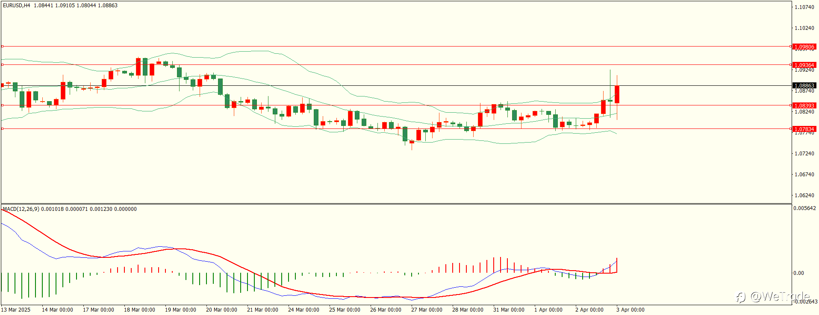Select the 1.07834 support price label
This screenshot has width=819, height=315.
coord(804,129)
